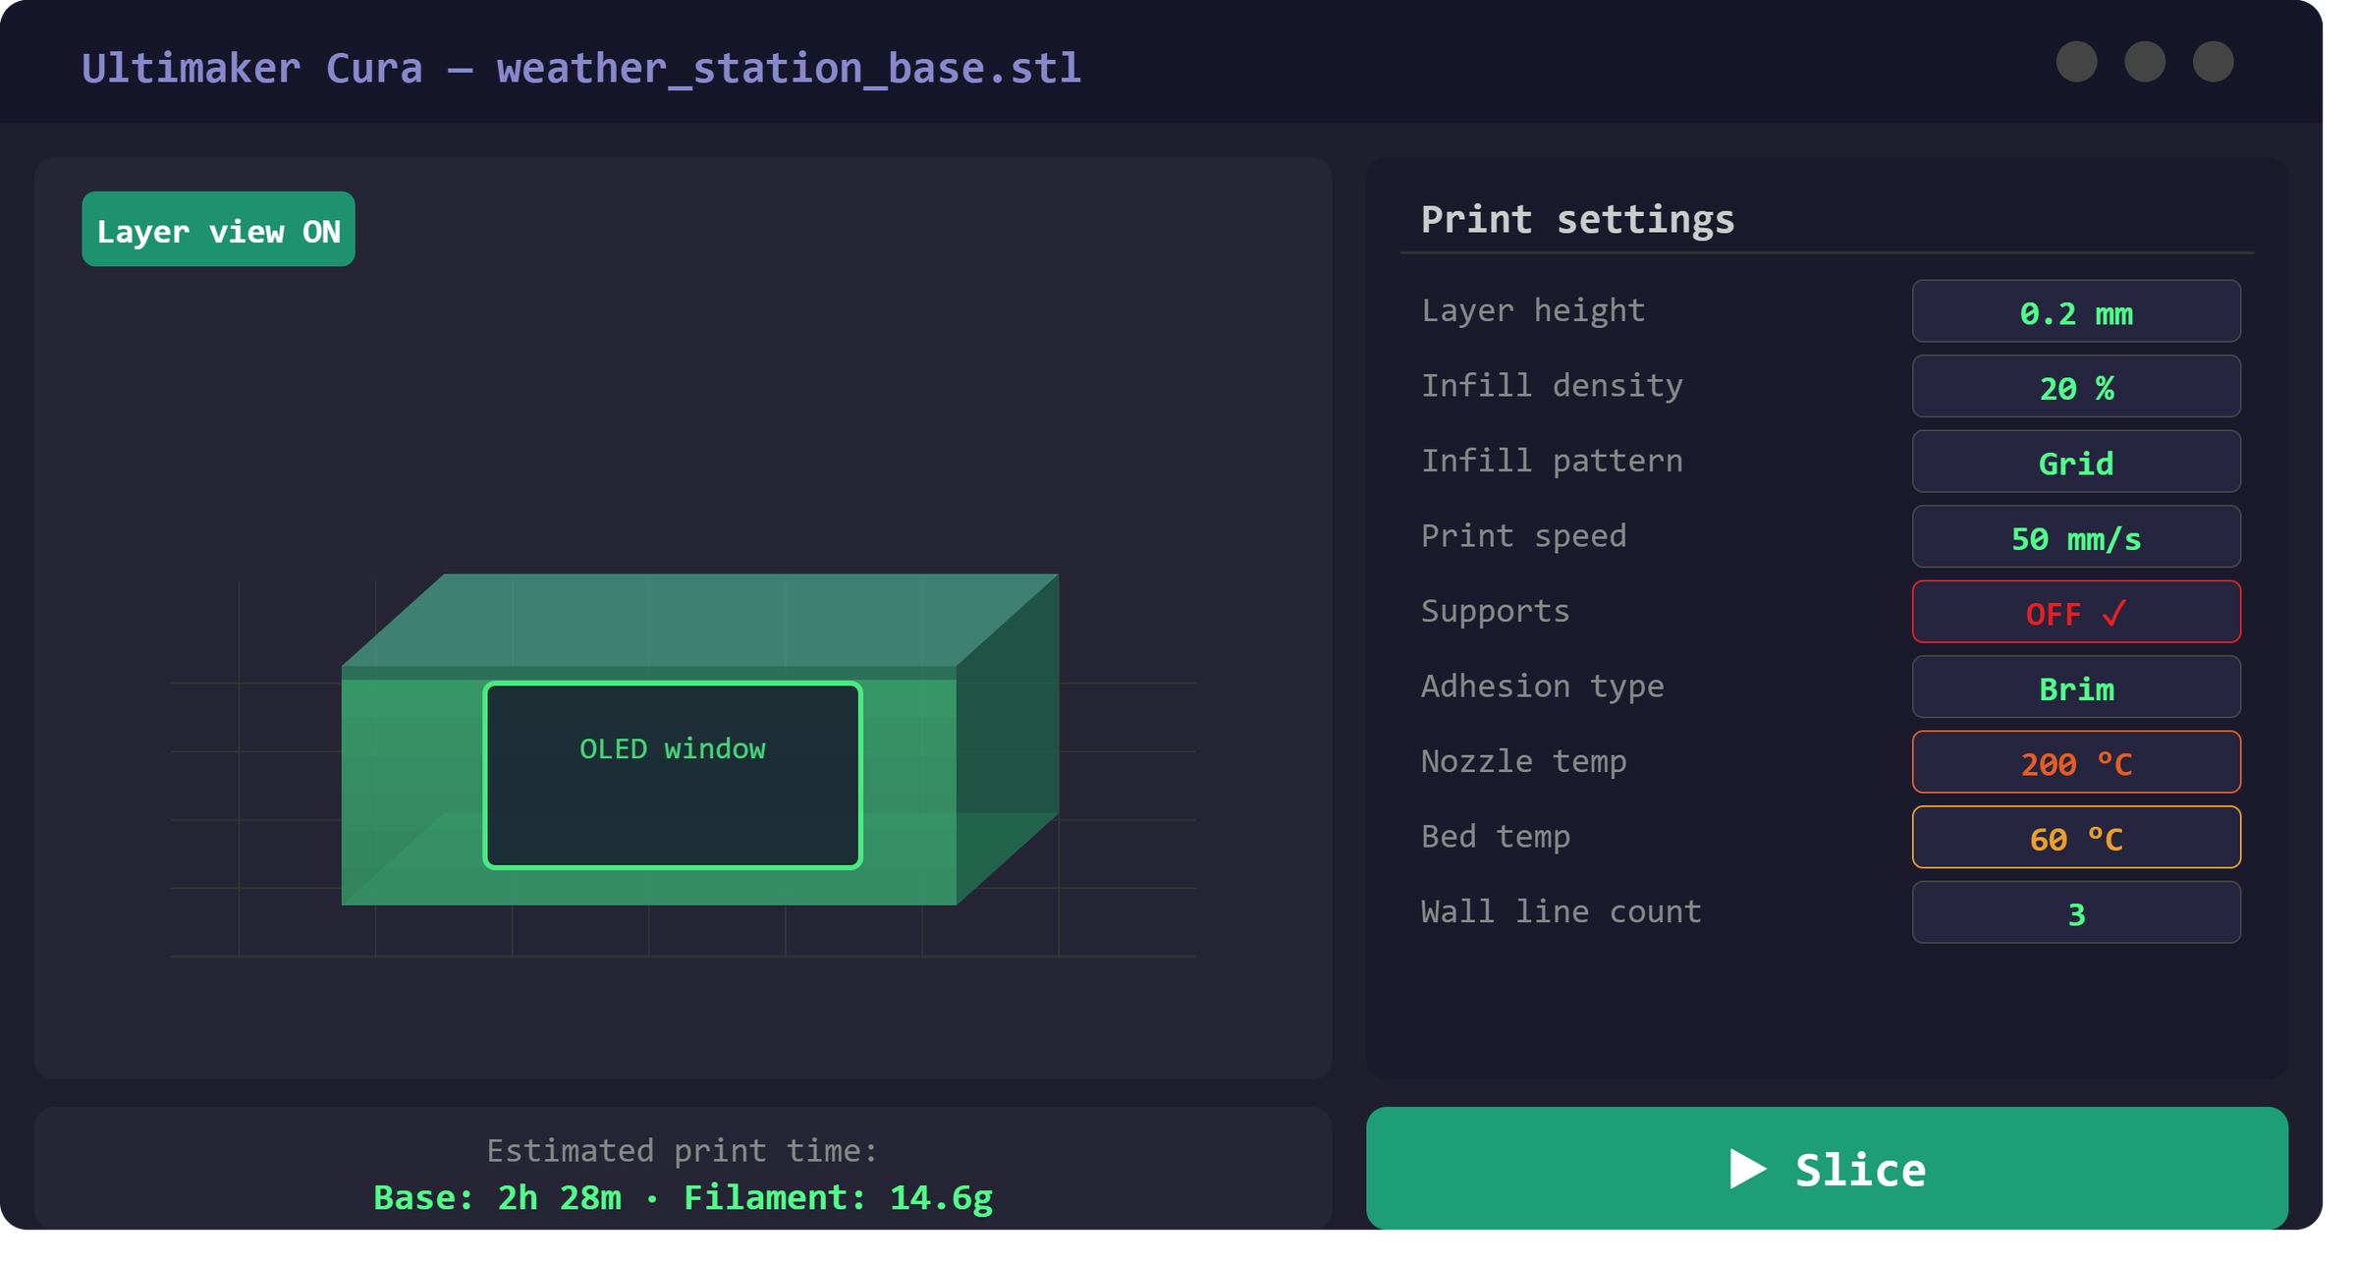This screenshot has width=2357, height=1264.
Task: Toggle the Layer view ON button
Action: click(x=218, y=229)
